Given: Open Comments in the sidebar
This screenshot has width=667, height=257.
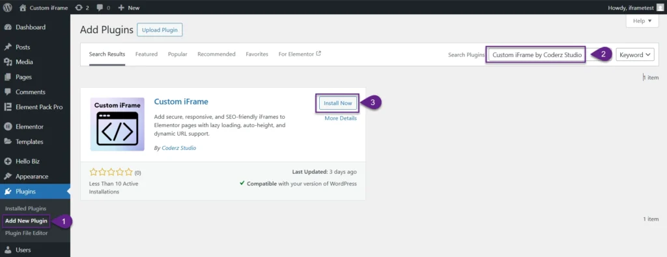Looking at the screenshot, I should click(x=35, y=92).
